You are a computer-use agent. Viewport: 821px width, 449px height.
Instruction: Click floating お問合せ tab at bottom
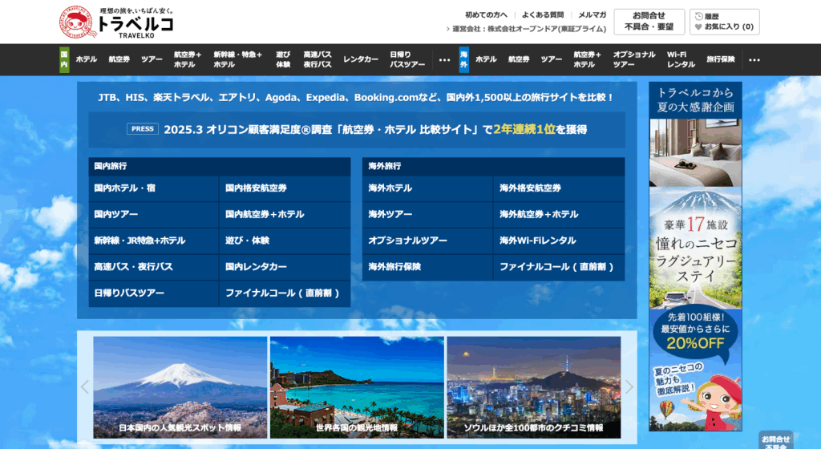pos(775,441)
